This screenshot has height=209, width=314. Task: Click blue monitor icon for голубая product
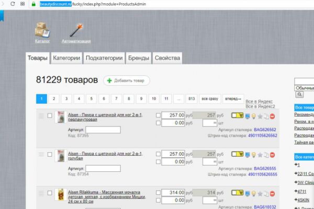248,155
